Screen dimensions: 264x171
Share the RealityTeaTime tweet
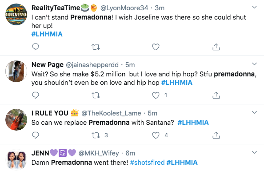tap(216, 47)
